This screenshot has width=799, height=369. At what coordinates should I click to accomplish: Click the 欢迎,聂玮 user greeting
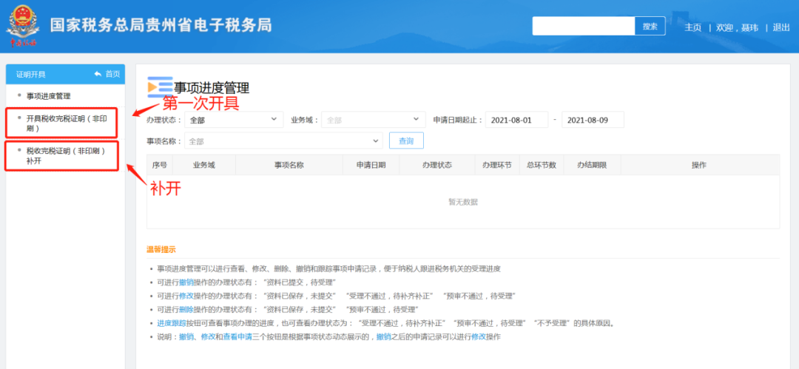pyautogui.click(x=736, y=27)
